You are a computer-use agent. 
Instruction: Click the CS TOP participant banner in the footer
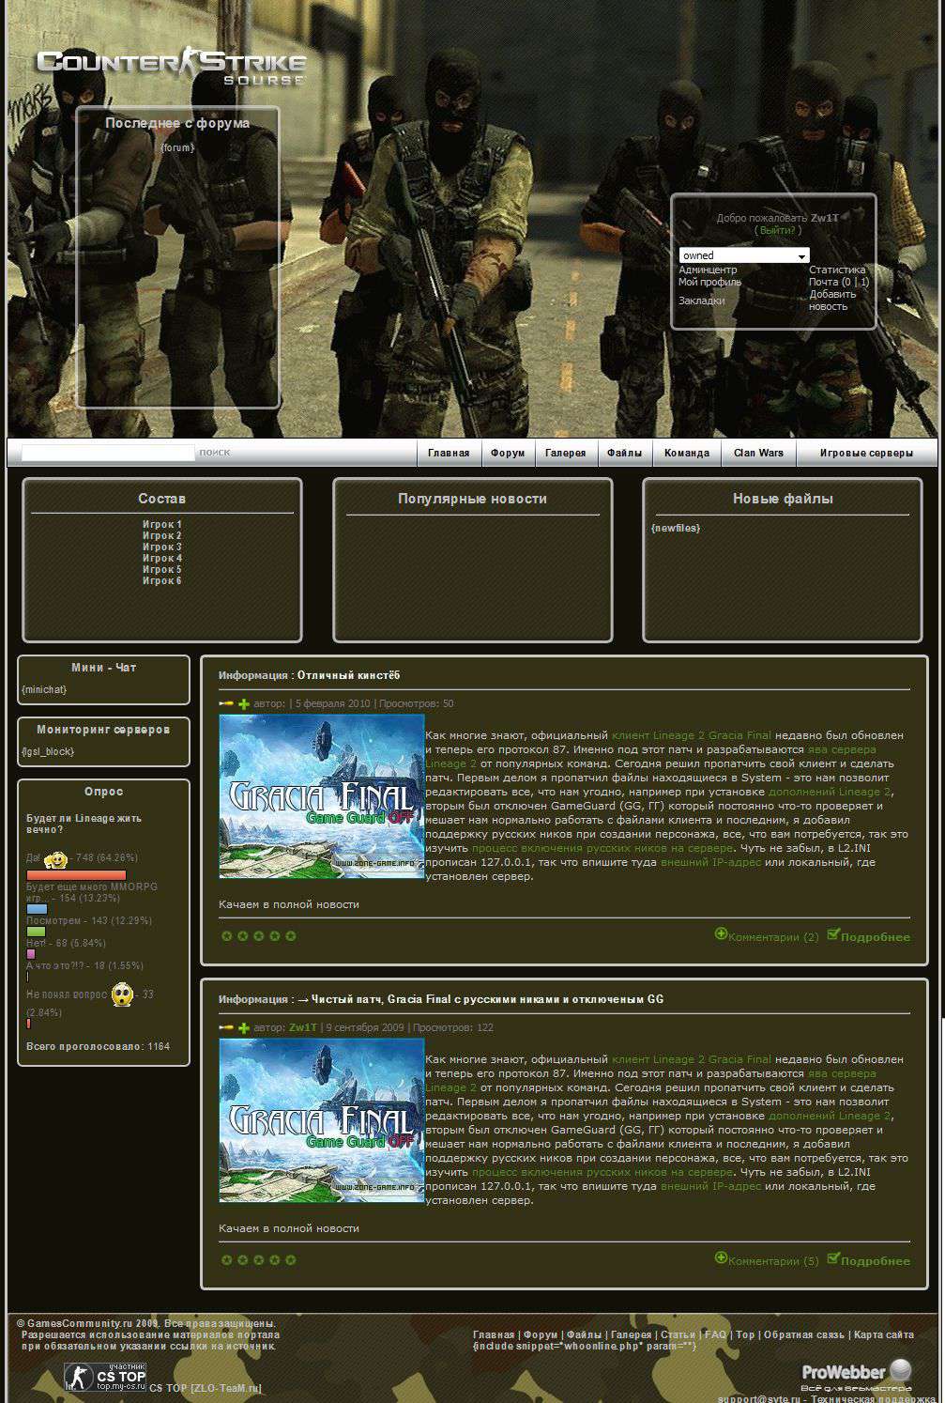point(105,1378)
